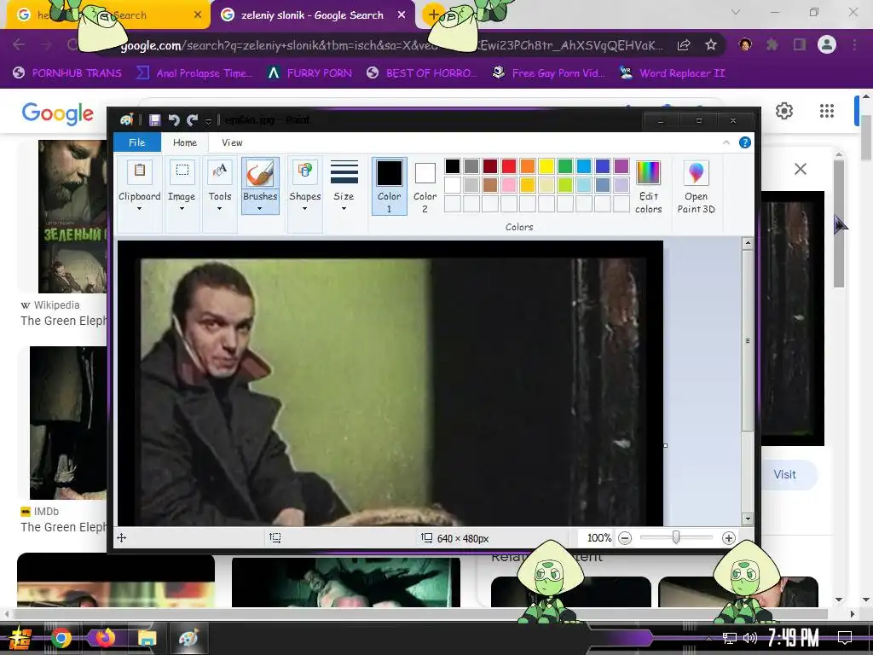Click the Start button on the taskbar

[20, 638]
